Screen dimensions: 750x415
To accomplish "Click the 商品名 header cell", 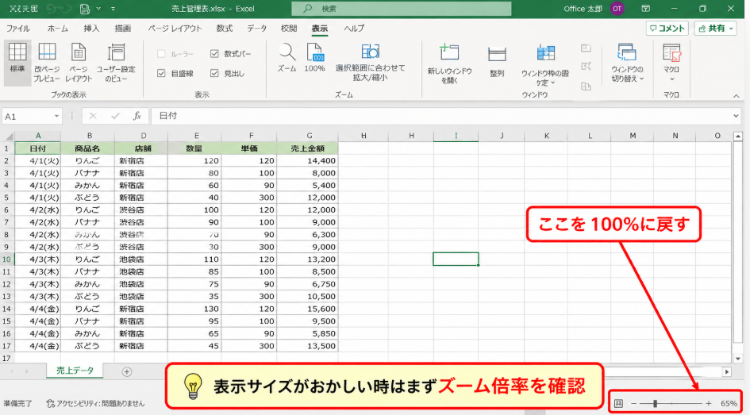I will (x=87, y=148).
